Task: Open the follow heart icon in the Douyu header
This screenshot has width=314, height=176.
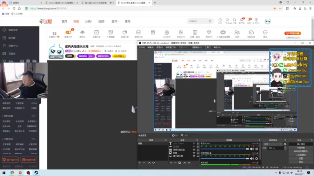Action: 227,20
